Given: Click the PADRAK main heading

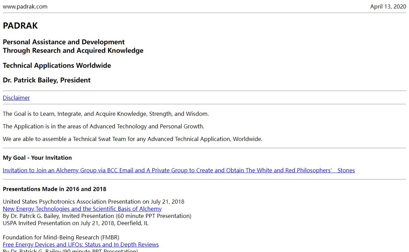Looking at the screenshot, I should click(20, 26).
